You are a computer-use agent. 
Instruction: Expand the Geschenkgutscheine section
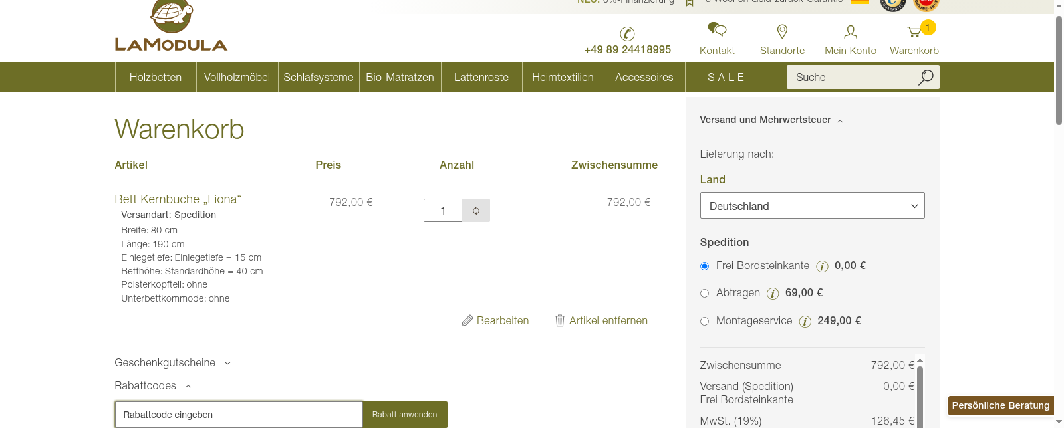click(172, 362)
